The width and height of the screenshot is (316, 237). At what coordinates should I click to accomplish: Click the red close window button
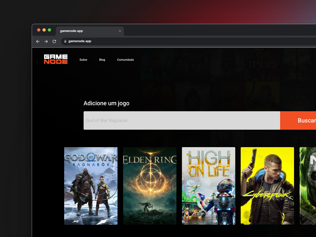[39, 30]
